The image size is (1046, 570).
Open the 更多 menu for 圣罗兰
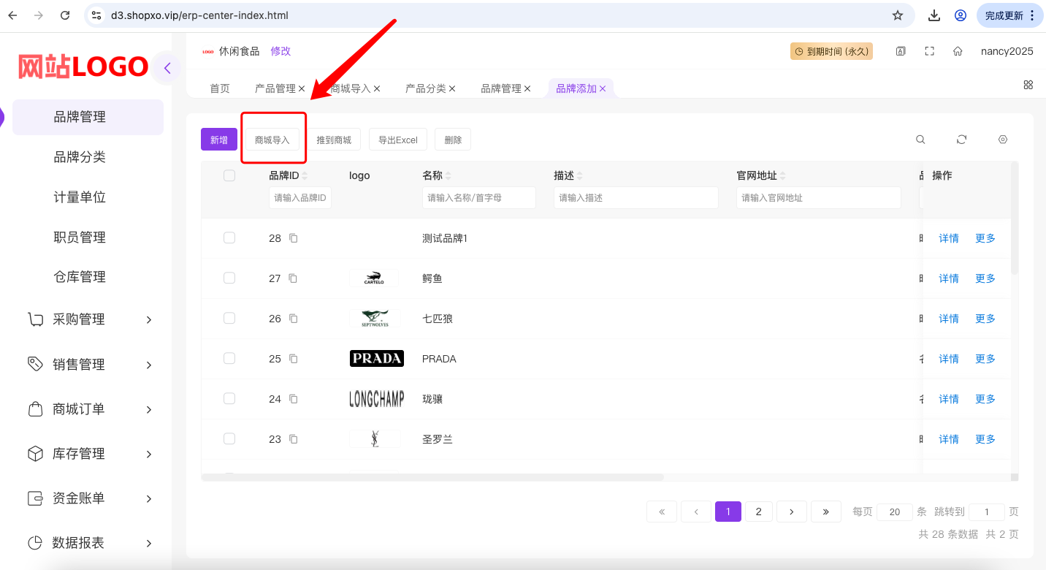[x=985, y=439]
